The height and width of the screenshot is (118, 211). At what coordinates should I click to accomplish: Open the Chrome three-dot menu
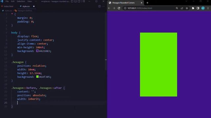click(x=208, y=8)
